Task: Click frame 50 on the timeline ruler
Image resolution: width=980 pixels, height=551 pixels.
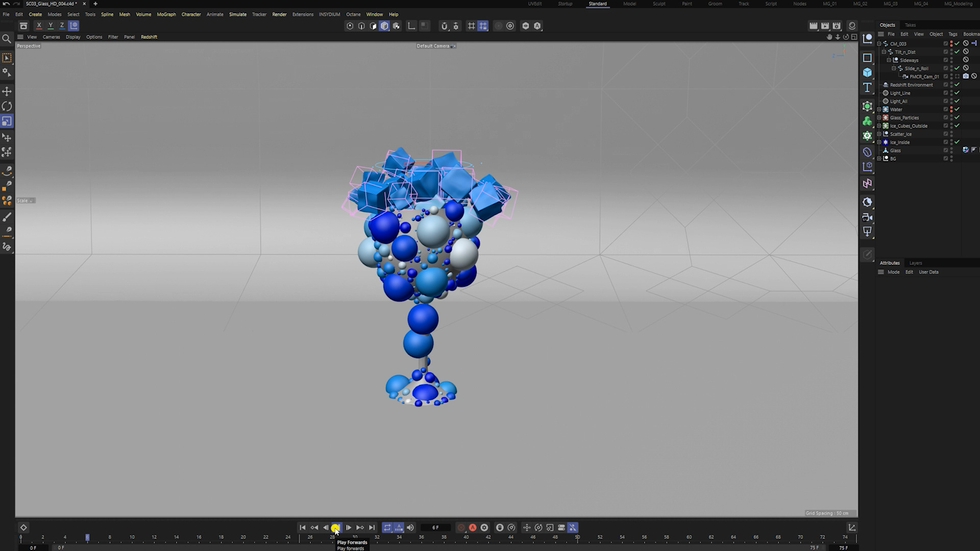Action: click(577, 537)
